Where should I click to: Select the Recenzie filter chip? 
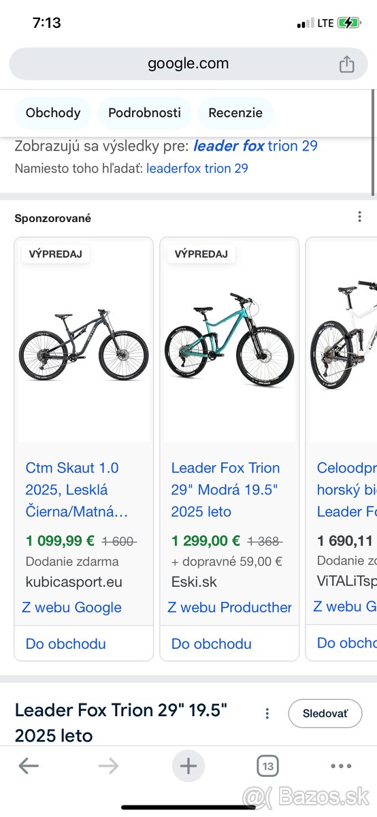tap(235, 113)
